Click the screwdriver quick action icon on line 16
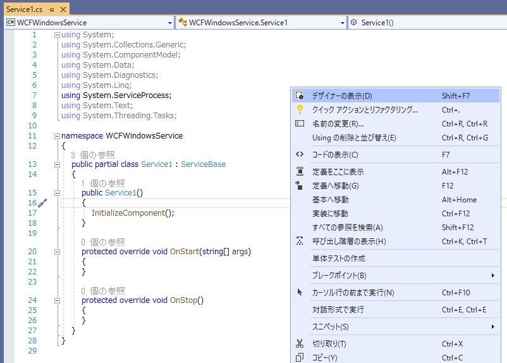This screenshot has height=363, width=507. 43,203
